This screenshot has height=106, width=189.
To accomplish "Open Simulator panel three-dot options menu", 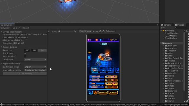I will [x=157, y=25].
